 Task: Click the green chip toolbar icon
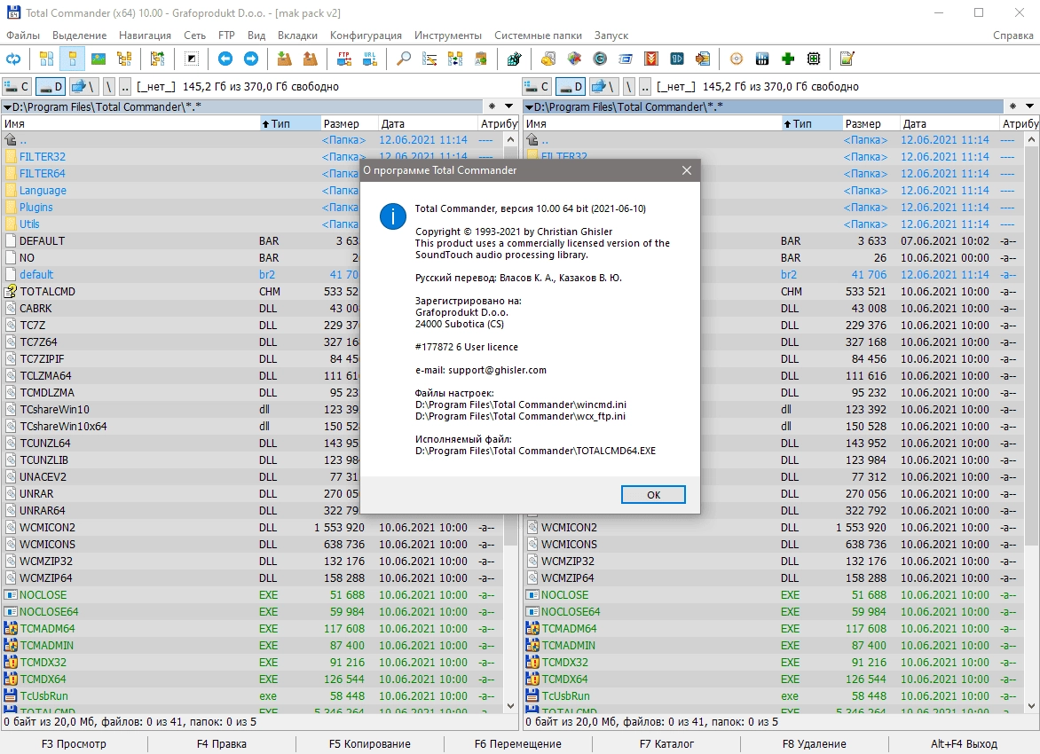tap(814, 59)
